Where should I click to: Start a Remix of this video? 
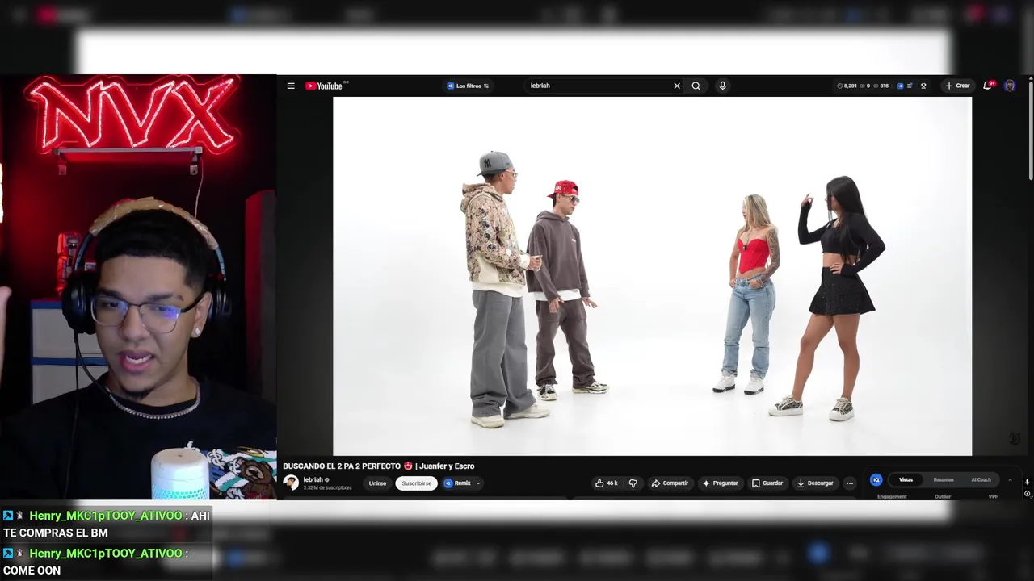coord(457,483)
